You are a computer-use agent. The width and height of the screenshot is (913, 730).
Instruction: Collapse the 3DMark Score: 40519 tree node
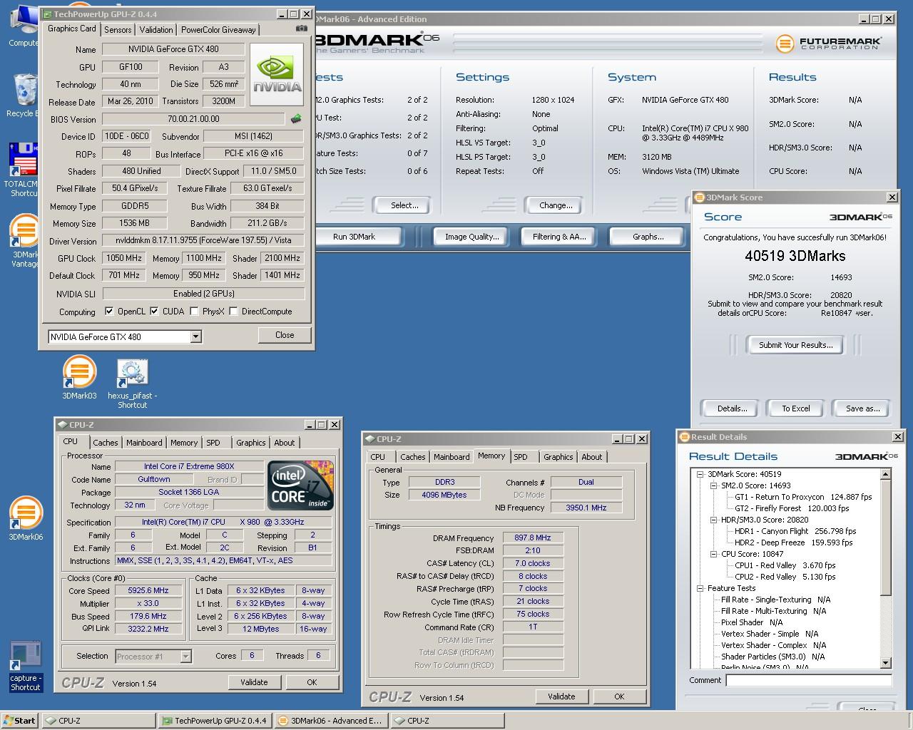coord(700,474)
